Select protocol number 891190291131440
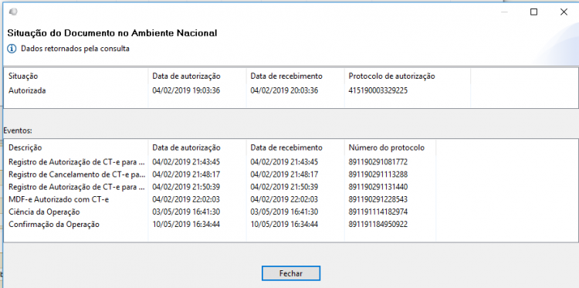This screenshot has height=288, width=579. (x=378, y=187)
